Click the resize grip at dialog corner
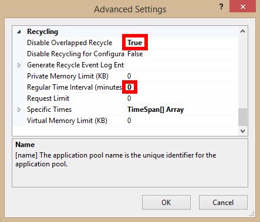Viewport: 260px width, 222px height. tap(252, 214)
